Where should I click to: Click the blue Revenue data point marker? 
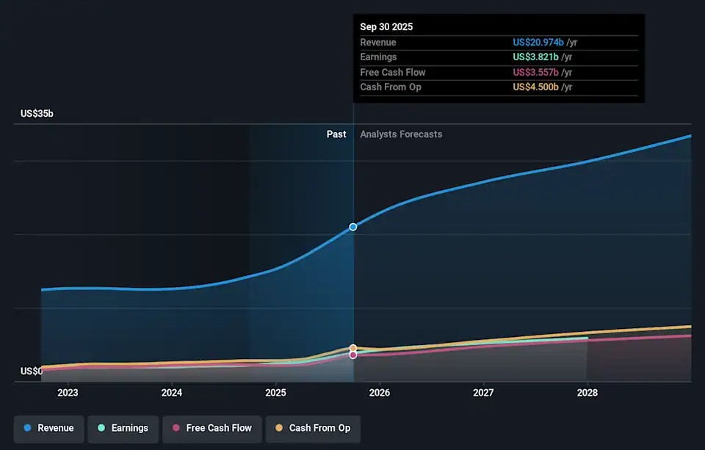(353, 227)
